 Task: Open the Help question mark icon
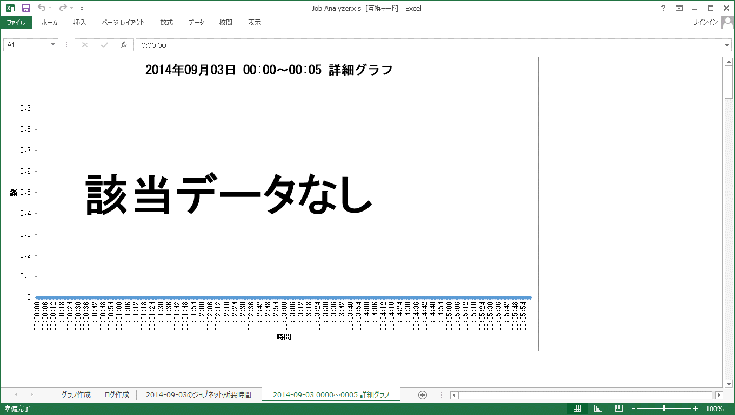(x=663, y=8)
